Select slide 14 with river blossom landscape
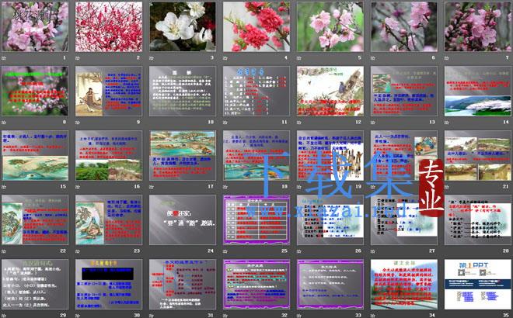The width and height of the screenshot is (513, 318). click(478, 91)
